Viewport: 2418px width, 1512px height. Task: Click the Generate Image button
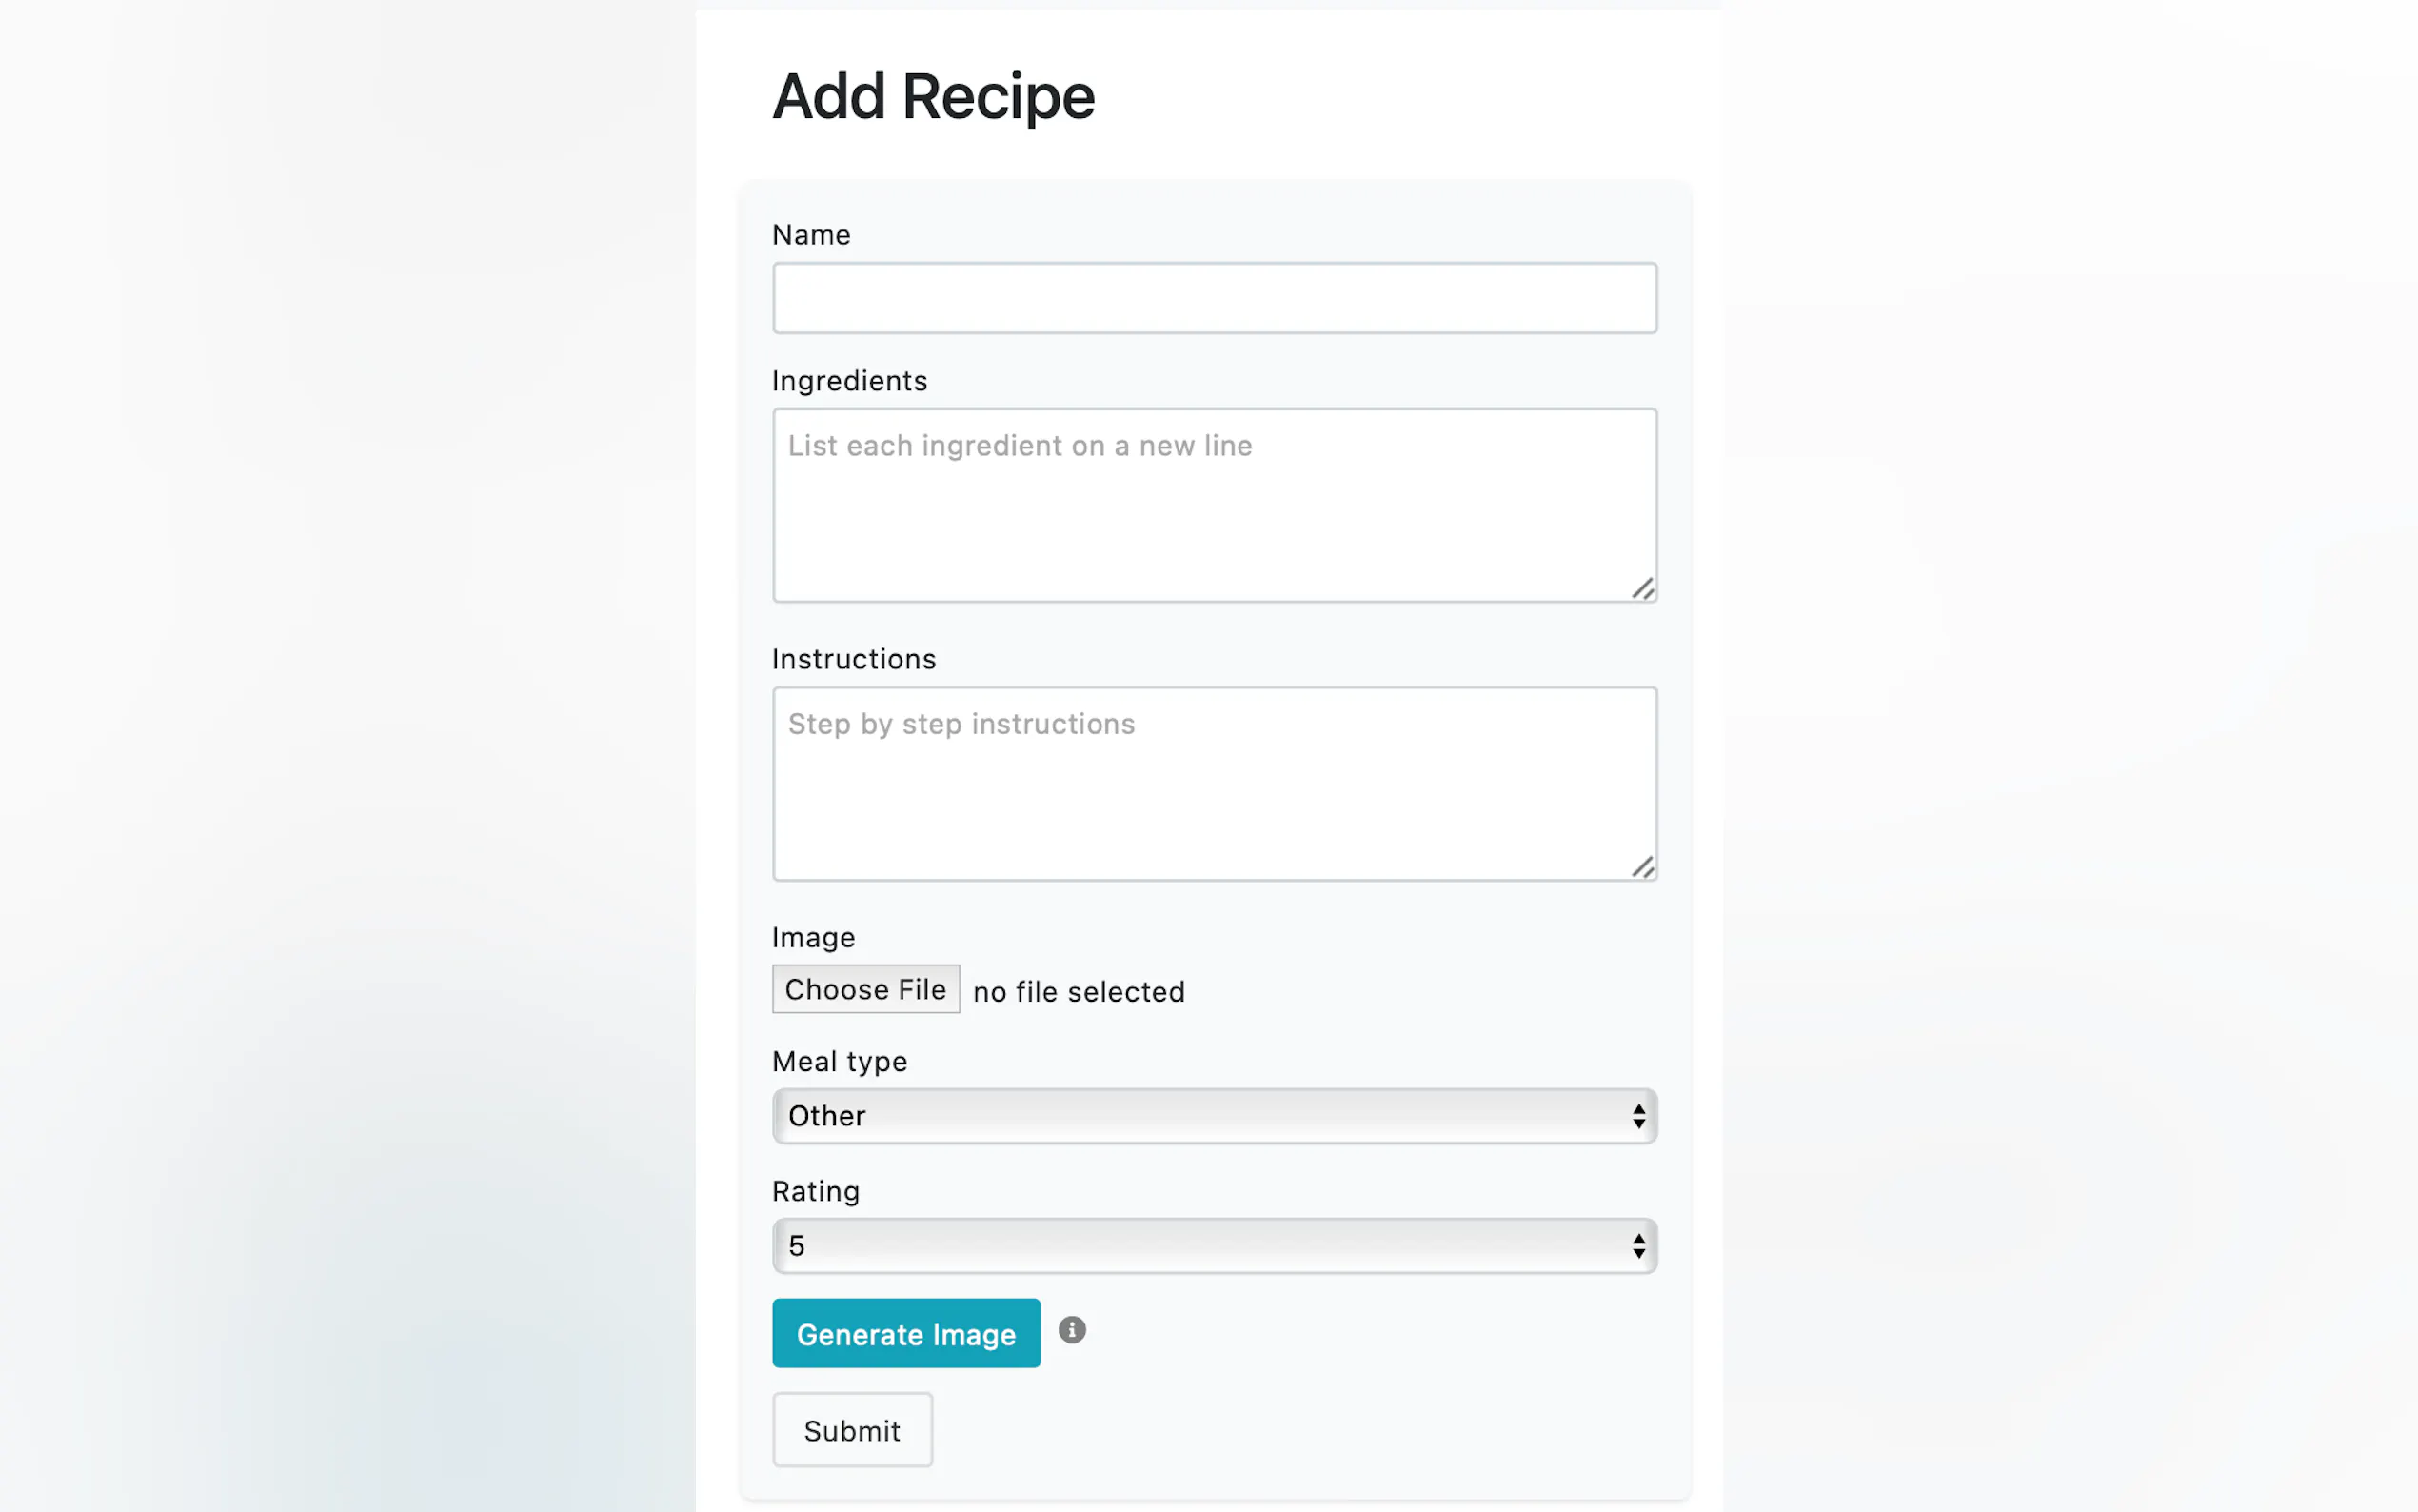905,1334
